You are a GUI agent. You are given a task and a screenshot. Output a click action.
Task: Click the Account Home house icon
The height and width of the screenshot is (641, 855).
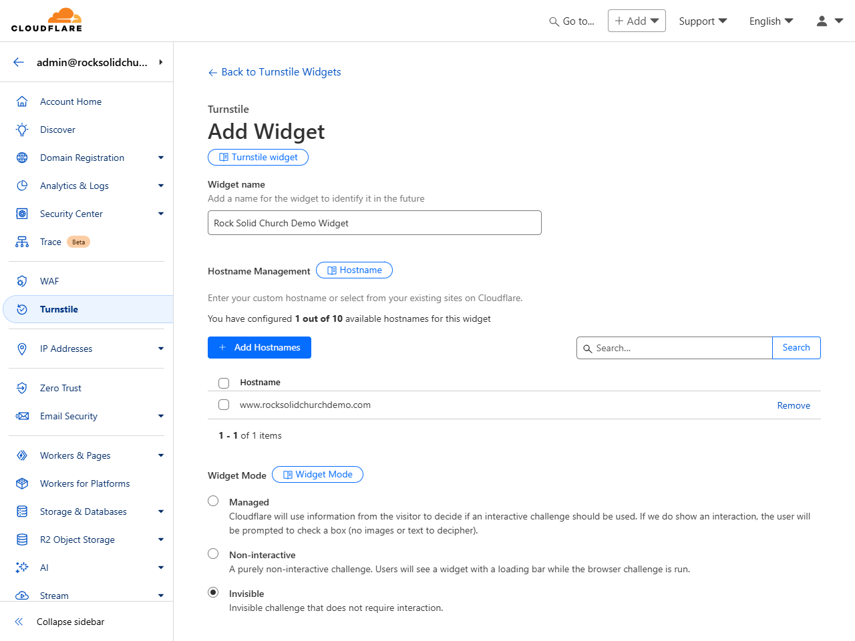22,101
